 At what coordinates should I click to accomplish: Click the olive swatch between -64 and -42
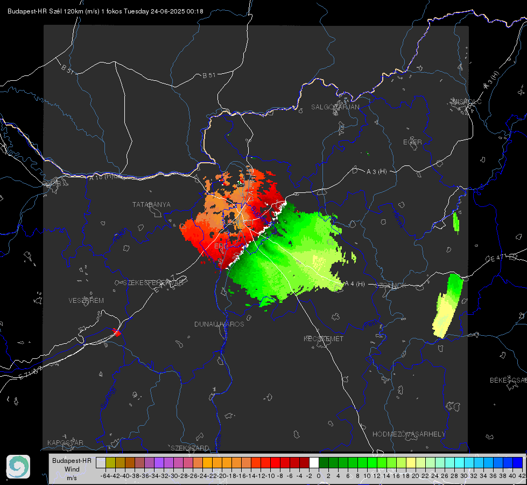click(110, 463)
